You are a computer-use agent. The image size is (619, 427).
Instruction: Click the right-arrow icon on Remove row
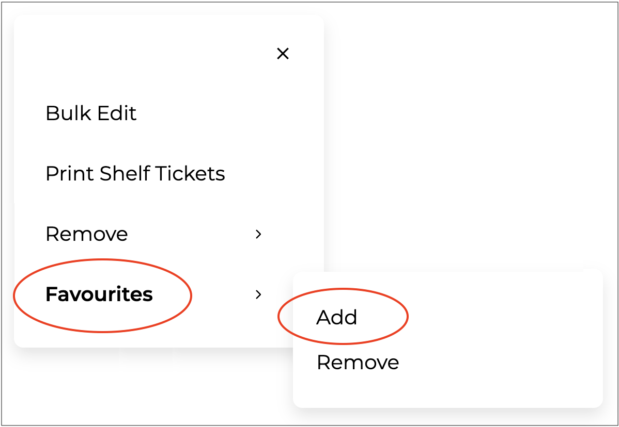(x=259, y=234)
